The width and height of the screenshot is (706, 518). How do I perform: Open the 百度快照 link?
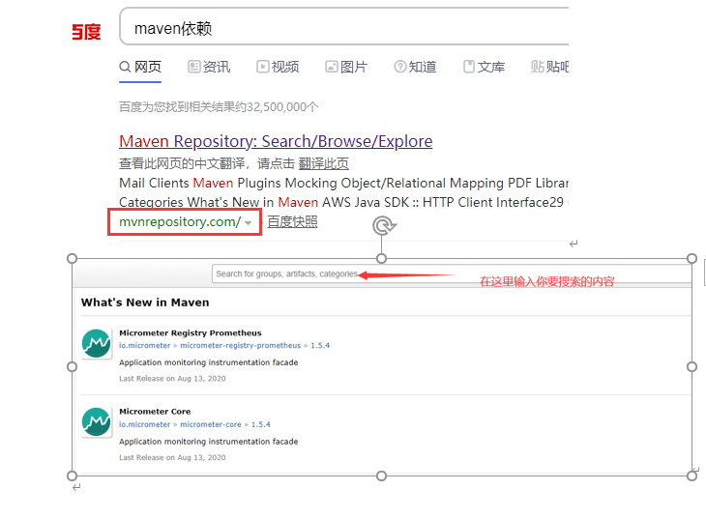(x=292, y=222)
